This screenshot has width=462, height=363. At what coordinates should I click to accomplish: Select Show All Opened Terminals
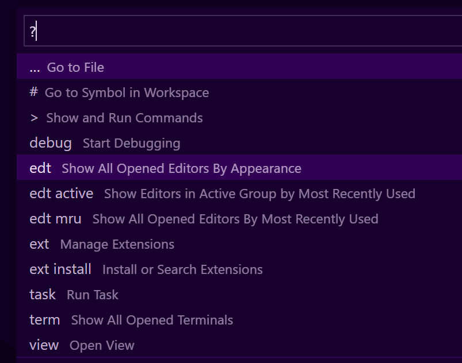pyautogui.click(x=152, y=320)
